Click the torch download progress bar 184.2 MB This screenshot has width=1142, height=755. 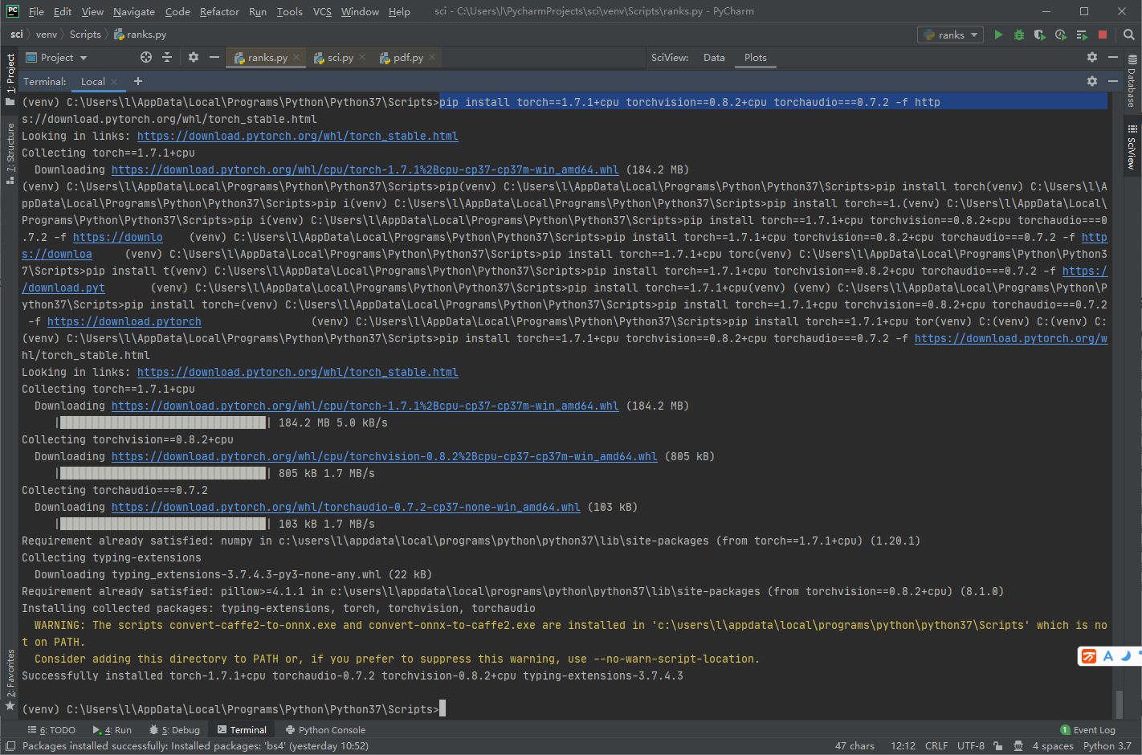coord(163,422)
